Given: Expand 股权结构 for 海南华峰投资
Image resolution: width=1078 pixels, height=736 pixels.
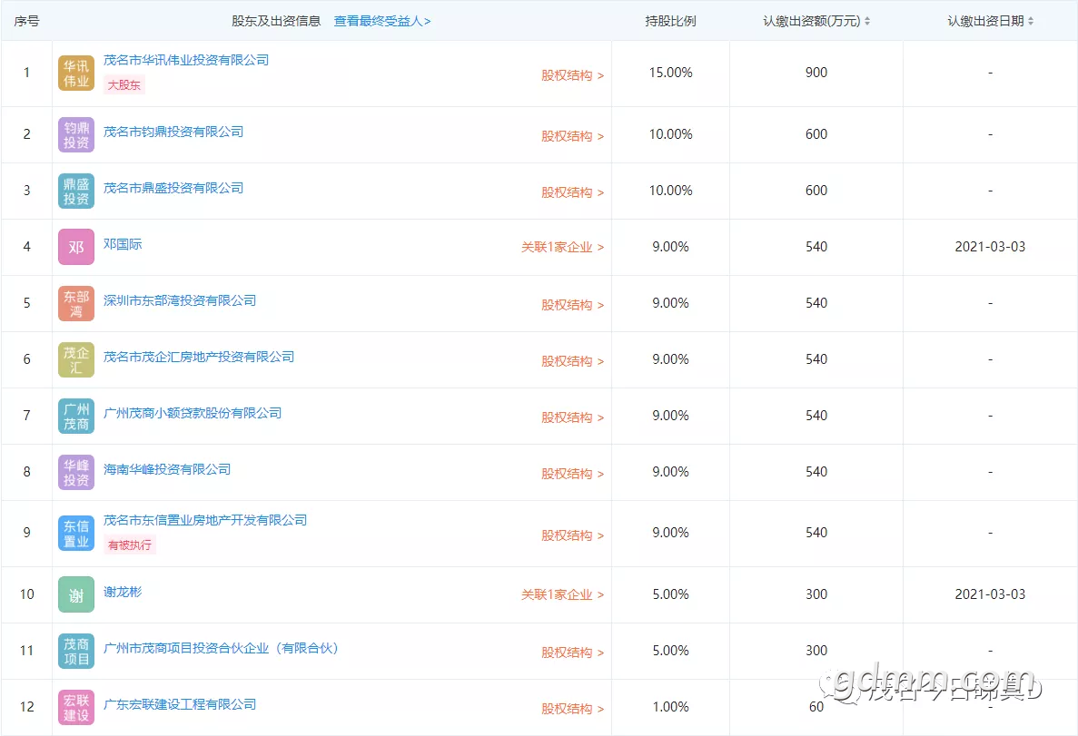Looking at the screenshot, I should click(x=572, y=474).
